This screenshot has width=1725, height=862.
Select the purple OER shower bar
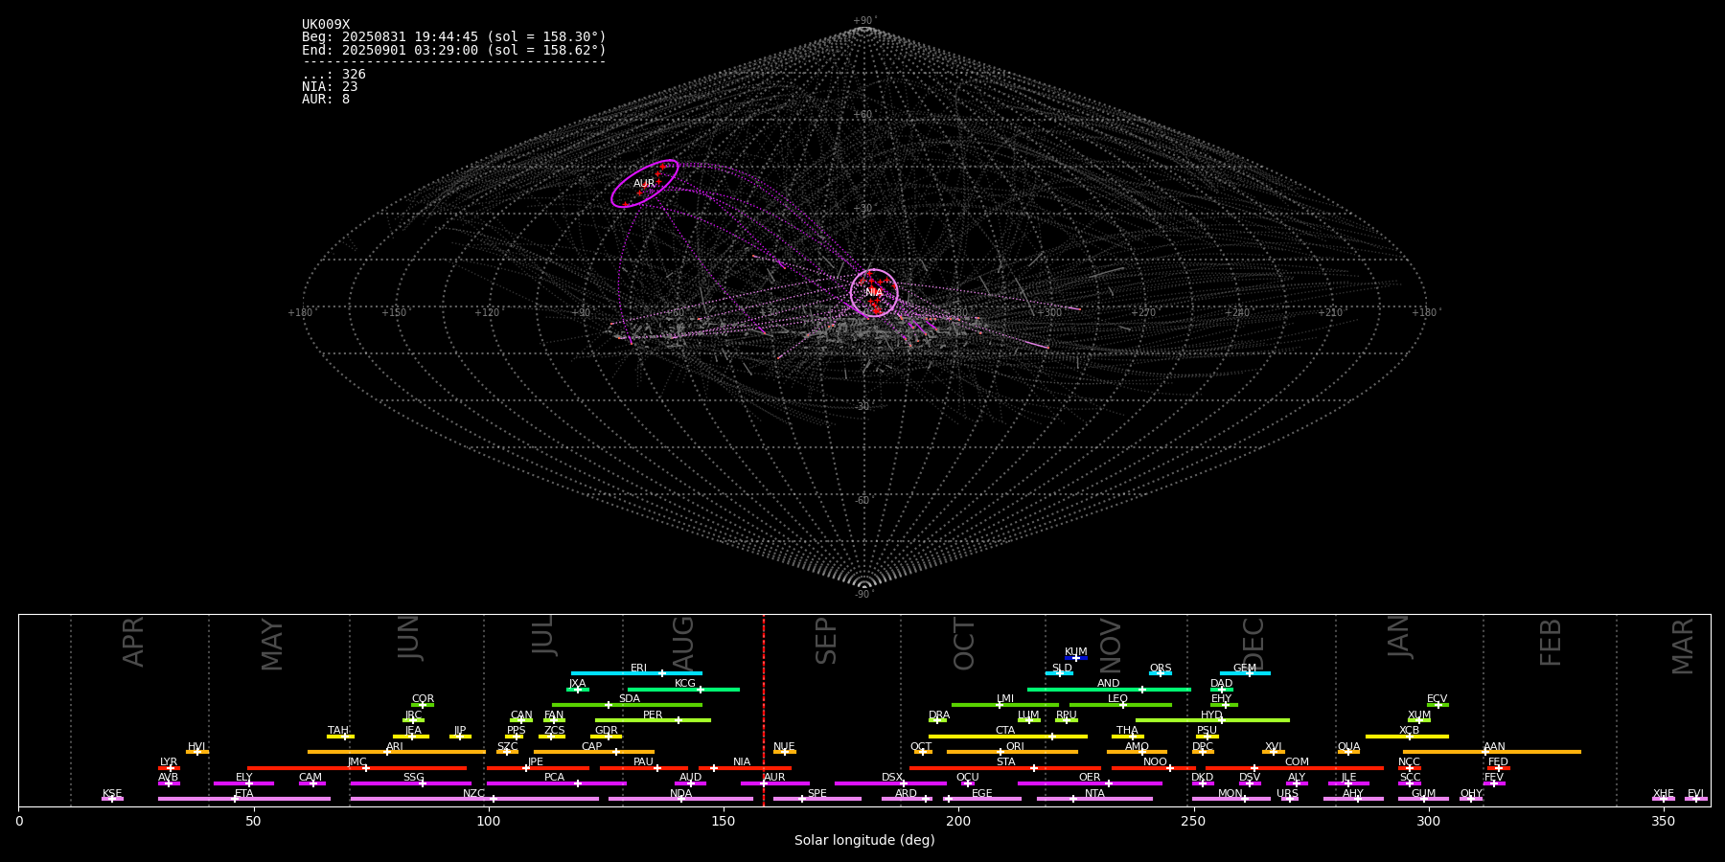1090,783
